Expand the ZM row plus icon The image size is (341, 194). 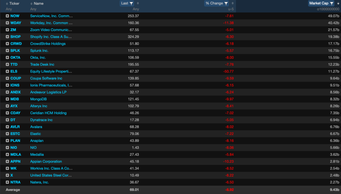pyautogui.click(x=7, y=30)
